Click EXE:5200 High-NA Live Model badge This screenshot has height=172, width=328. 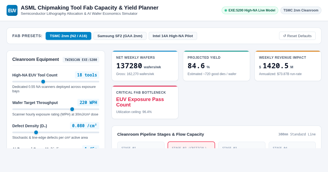tap(250, 10)
